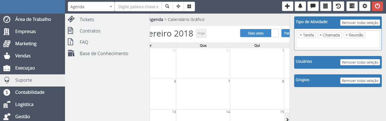
Task: Expand the Grupos filter panel
Action: point(302,80)
